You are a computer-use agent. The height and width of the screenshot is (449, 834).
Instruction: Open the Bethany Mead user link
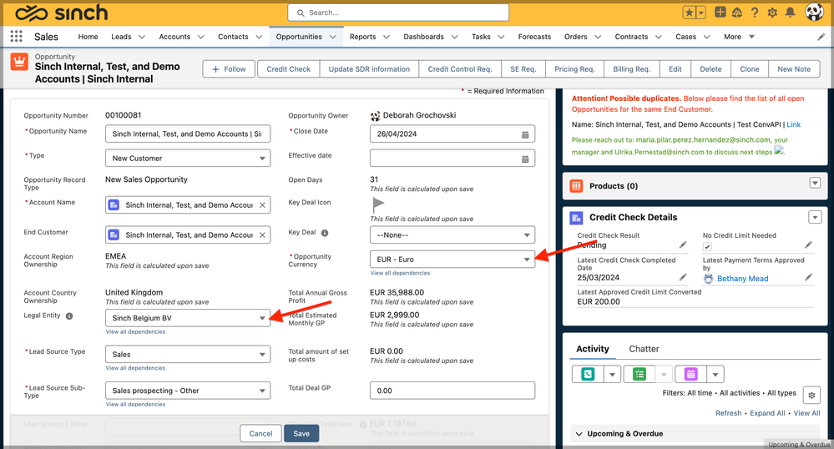tap(742, 279)
